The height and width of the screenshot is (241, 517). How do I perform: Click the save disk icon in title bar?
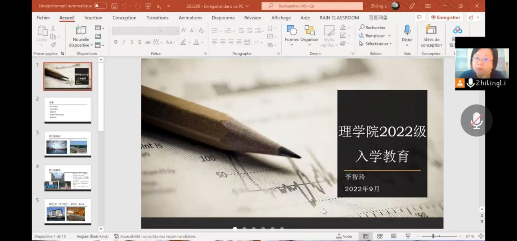pyautogui.click(x=114, y=6)
